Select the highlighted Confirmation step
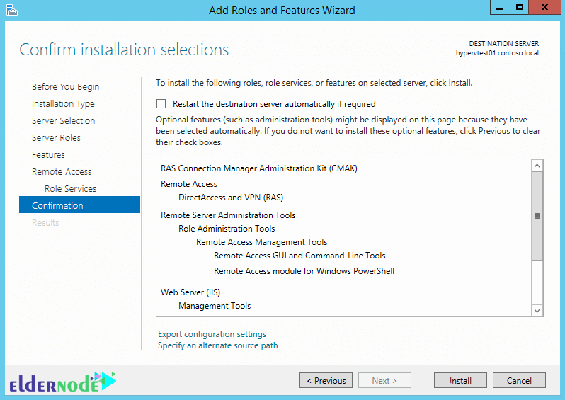Viewport: 565px width, 400px height. [x=79, y=205]
